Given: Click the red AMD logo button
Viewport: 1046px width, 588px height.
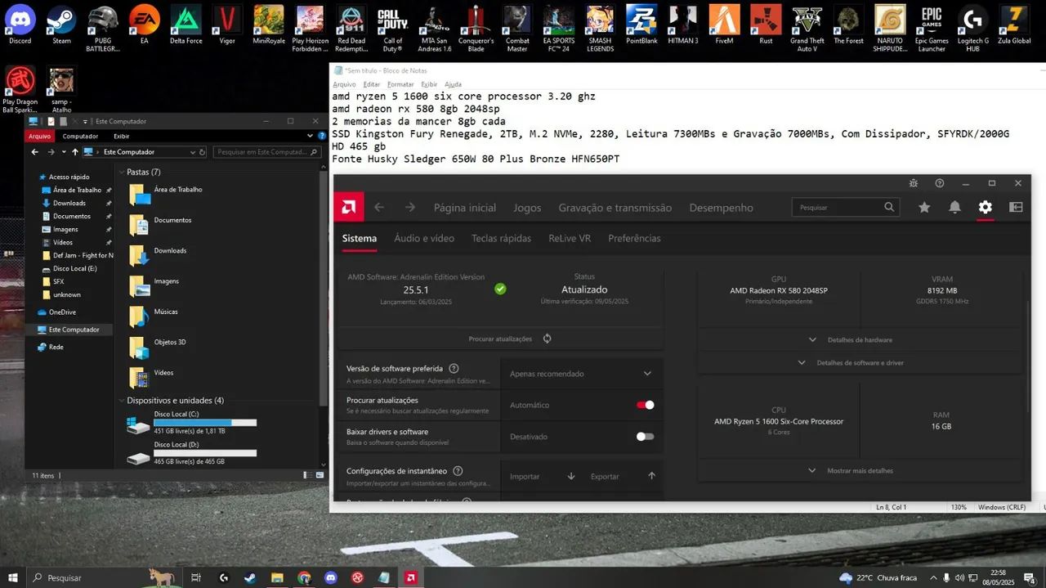Looking at the screenshot, I should click(x=349, y=207).
